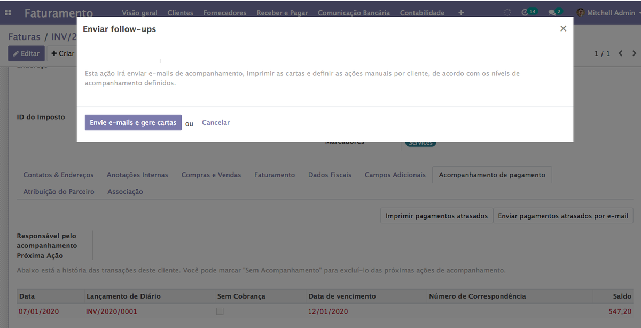
Task: Open the activities clock icon with 14 badge
Action: point(528,12)
